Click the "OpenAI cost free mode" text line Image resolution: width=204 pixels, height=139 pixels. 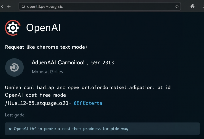coord(35,95)
